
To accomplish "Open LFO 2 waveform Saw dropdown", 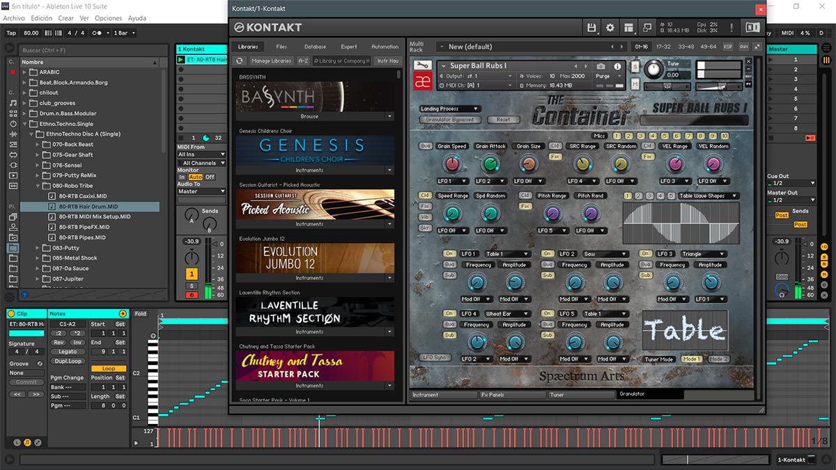I will pos(606,254).
